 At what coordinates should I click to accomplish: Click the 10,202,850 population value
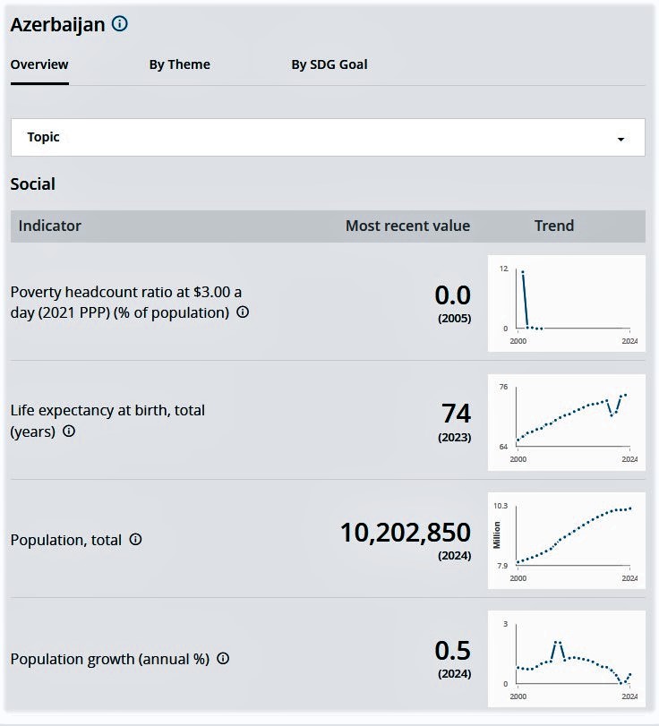click(x=405, y=533)
